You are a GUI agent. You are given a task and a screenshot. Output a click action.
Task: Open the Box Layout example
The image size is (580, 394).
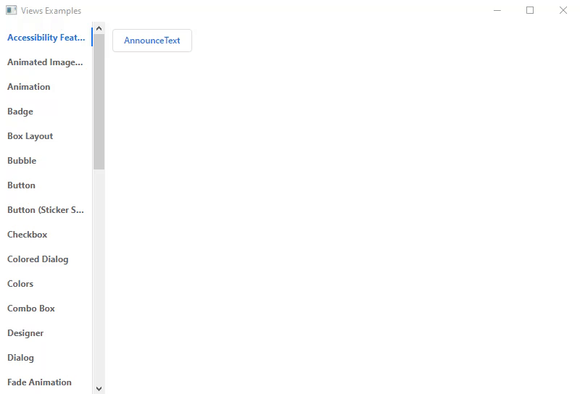click(x=30, y=136)
